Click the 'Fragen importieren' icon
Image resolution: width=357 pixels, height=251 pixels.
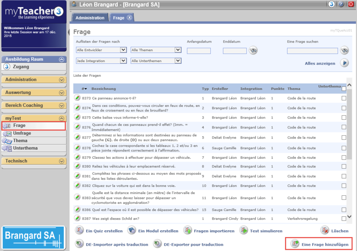tap(188, 231)
